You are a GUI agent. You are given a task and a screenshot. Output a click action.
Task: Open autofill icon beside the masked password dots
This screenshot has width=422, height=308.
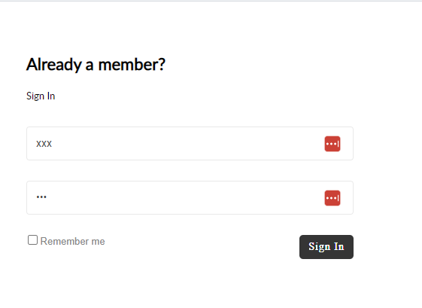coord(332,198)
